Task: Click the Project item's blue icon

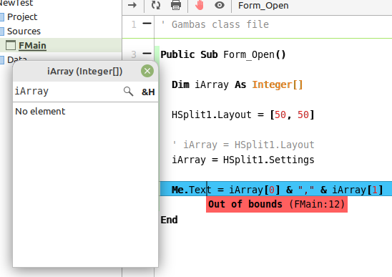Action: pos(2,16)
